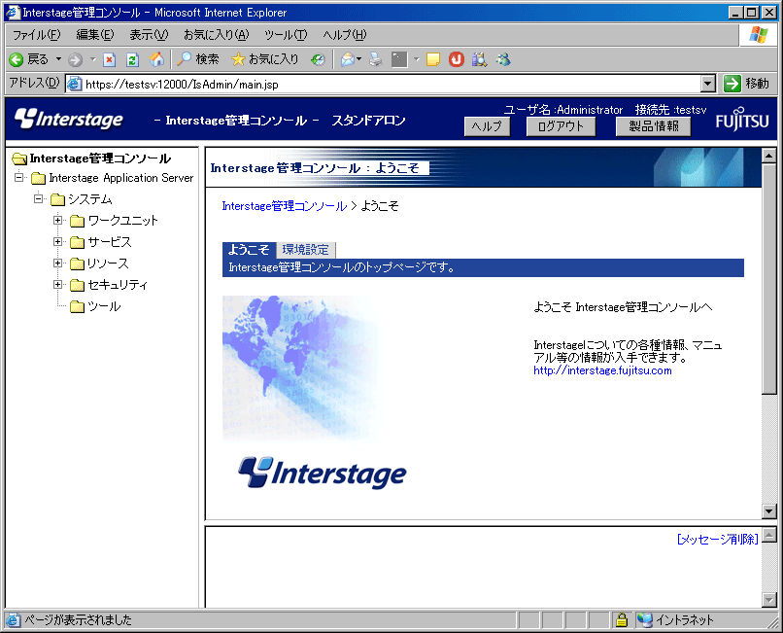Click the [メッセージ削除] link
The height and width of the screenshot is (633, 783).
(718, 539)
